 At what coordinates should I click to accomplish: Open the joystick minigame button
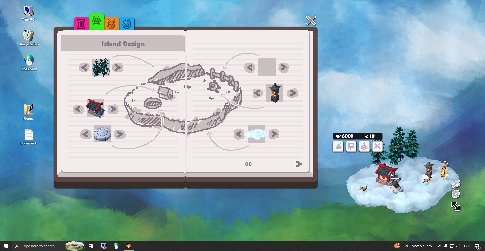(364, 146)
